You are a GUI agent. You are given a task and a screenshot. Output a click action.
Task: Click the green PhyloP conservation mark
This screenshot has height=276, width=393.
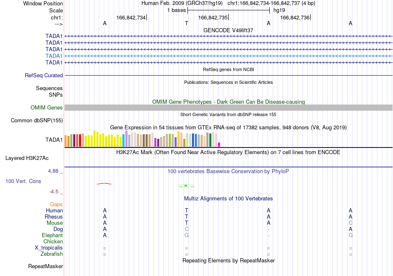click(186, 186)
